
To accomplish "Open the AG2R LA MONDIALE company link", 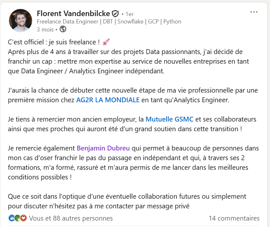I will (108, 100).
